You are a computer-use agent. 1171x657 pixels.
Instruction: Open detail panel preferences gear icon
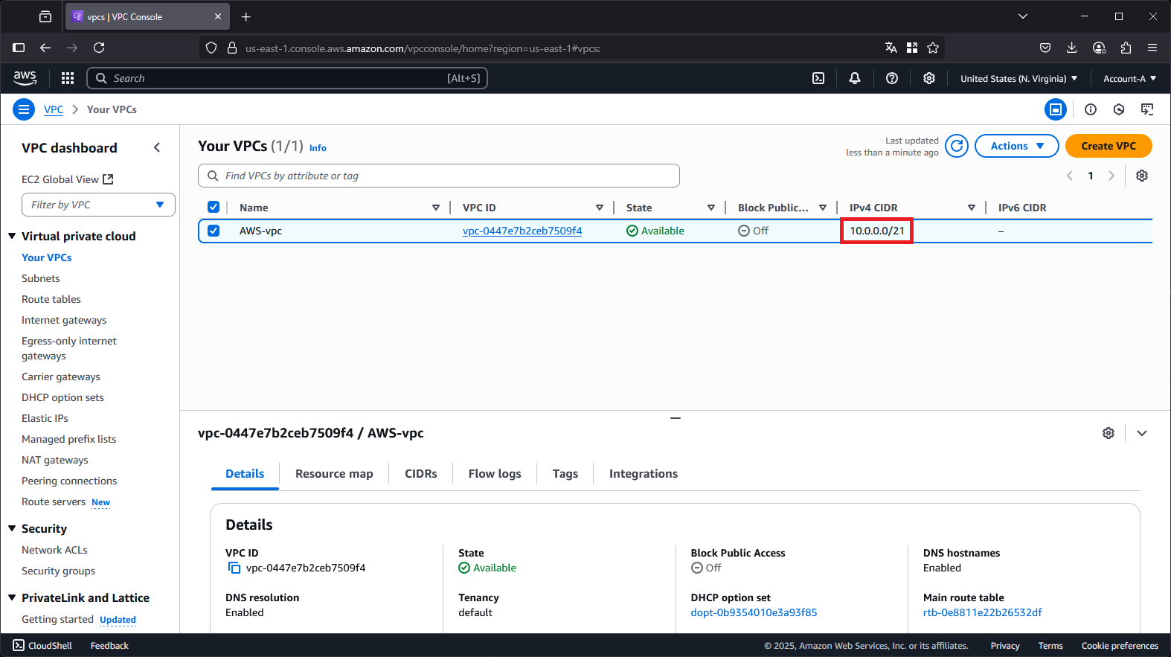click(1109, 433)
